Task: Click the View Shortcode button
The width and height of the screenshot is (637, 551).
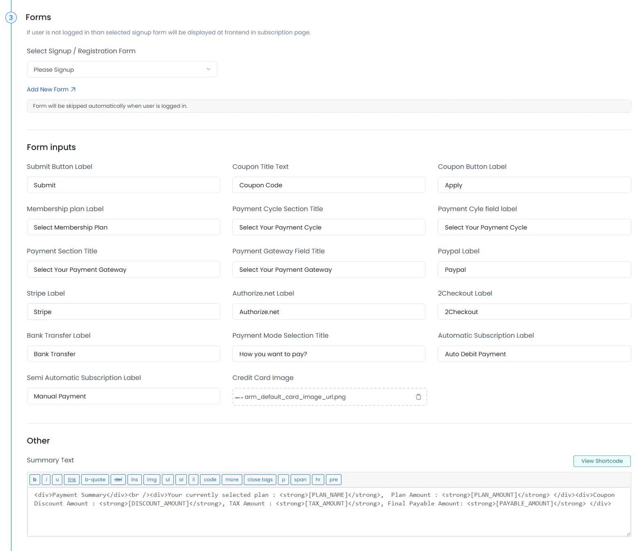Action: (601, 461)
